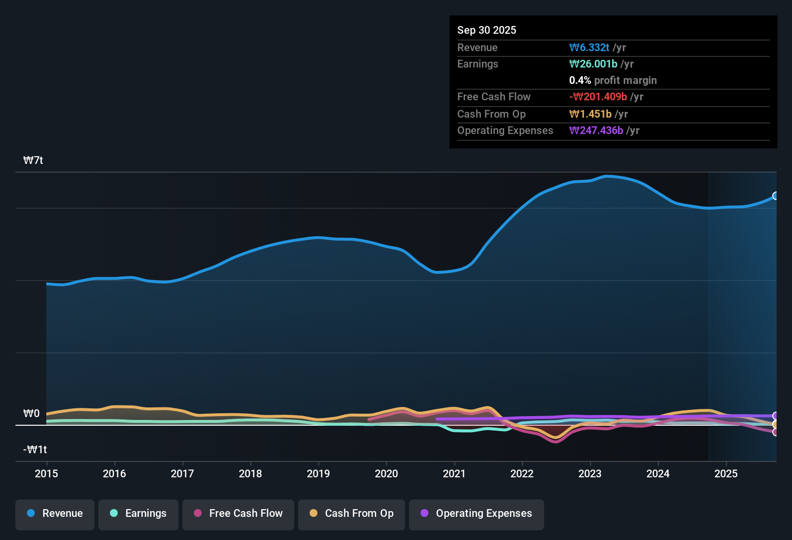Select the 2025 year label on the axis

click(x=726, y=474)
